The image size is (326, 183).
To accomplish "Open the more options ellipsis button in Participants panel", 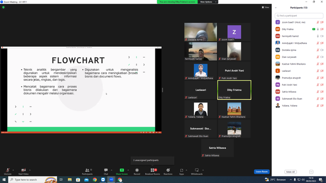I will point(311,172).
